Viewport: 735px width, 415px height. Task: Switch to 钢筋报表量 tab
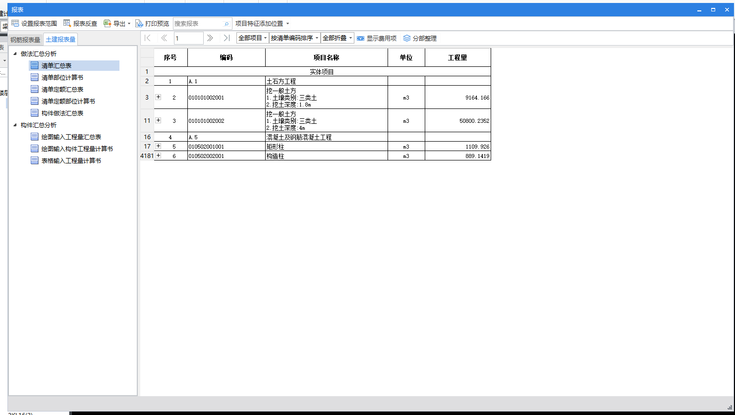coord(25,40)
